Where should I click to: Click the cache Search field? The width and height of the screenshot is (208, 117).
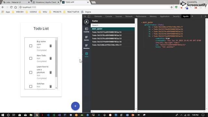coord(113,25)
